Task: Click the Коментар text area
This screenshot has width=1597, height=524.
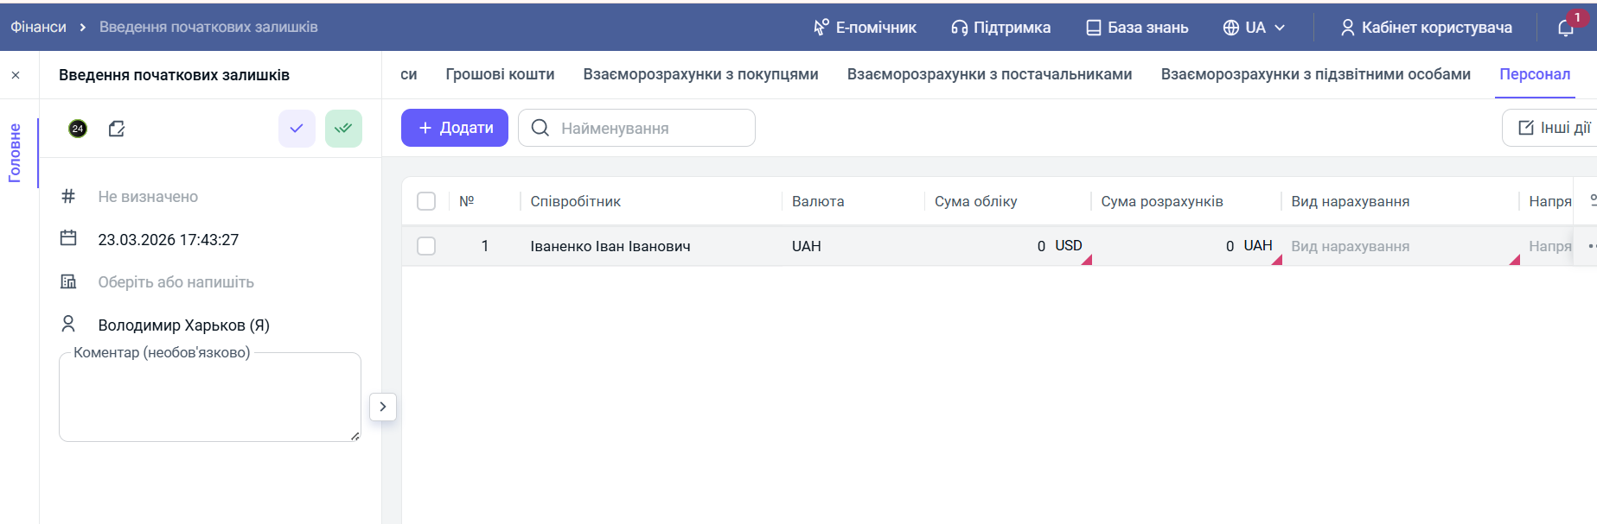Action: pos(210,399)
